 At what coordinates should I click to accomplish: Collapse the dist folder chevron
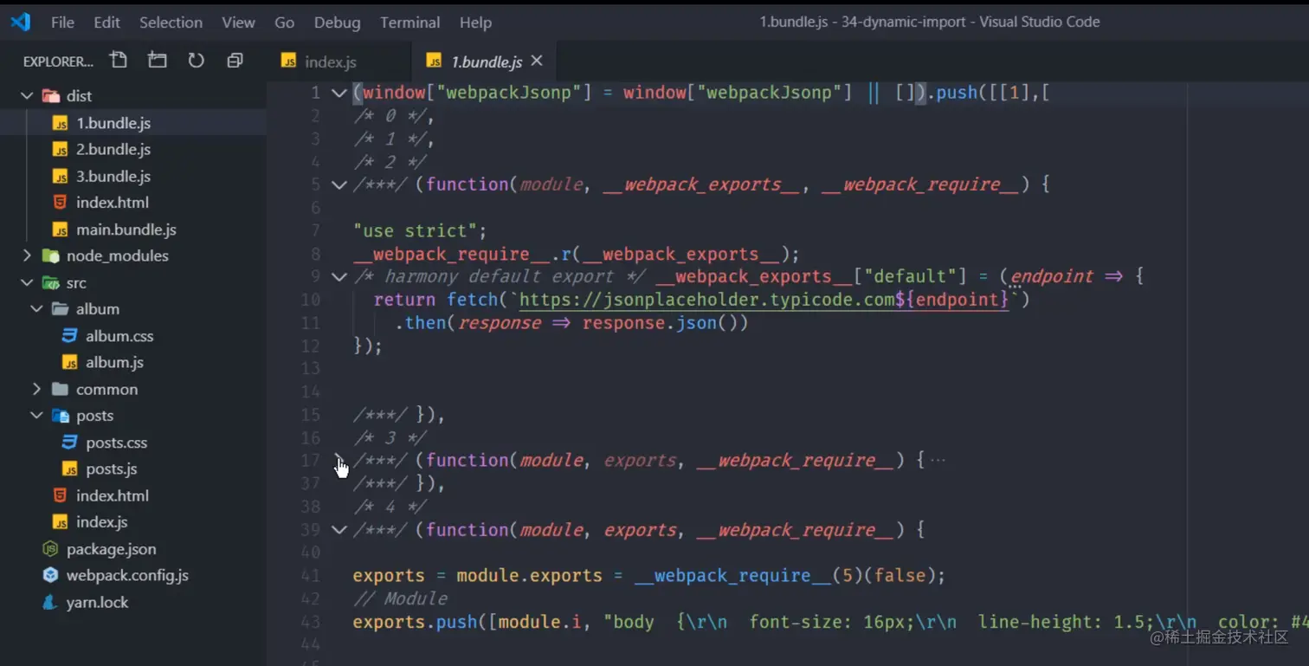coord(27,96)
